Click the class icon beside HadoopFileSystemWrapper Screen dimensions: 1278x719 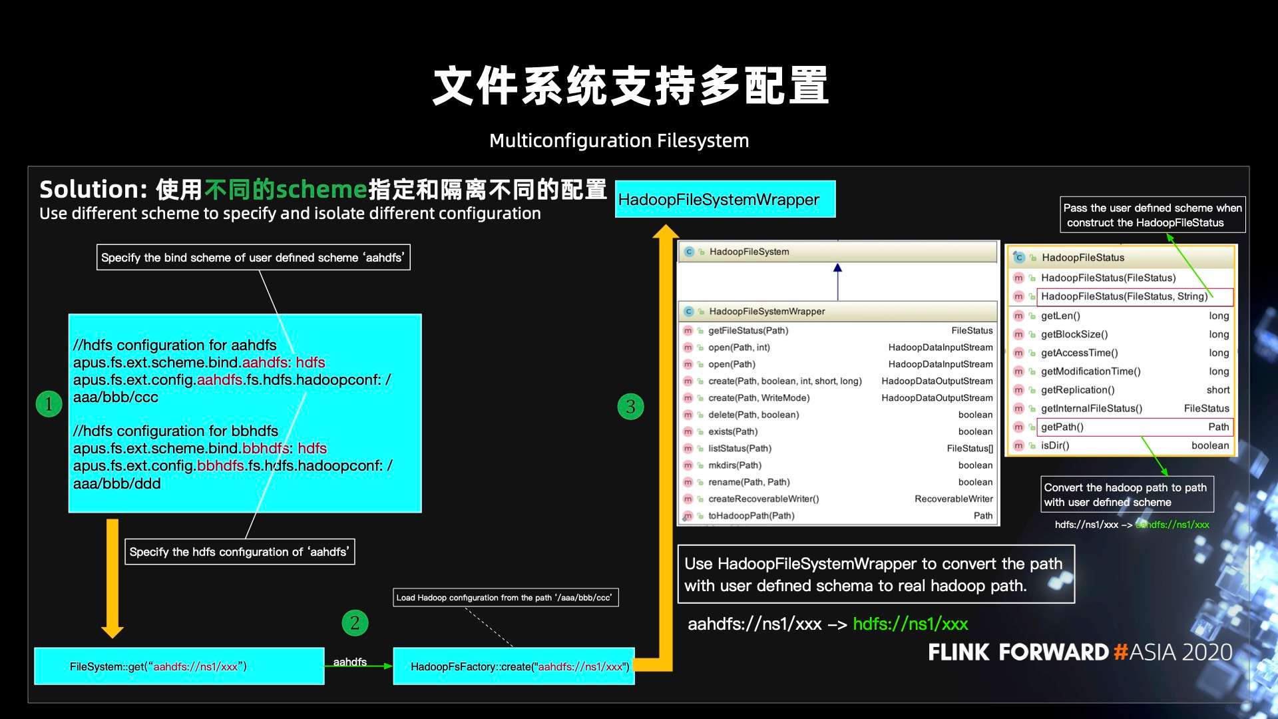688,311
